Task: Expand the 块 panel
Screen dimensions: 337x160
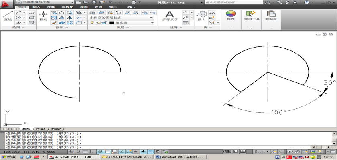Action: click(208, 28)
